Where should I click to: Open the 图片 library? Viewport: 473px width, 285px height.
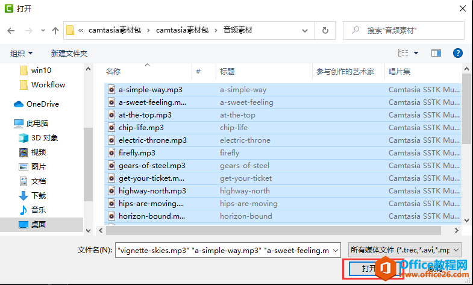(33, 167)
